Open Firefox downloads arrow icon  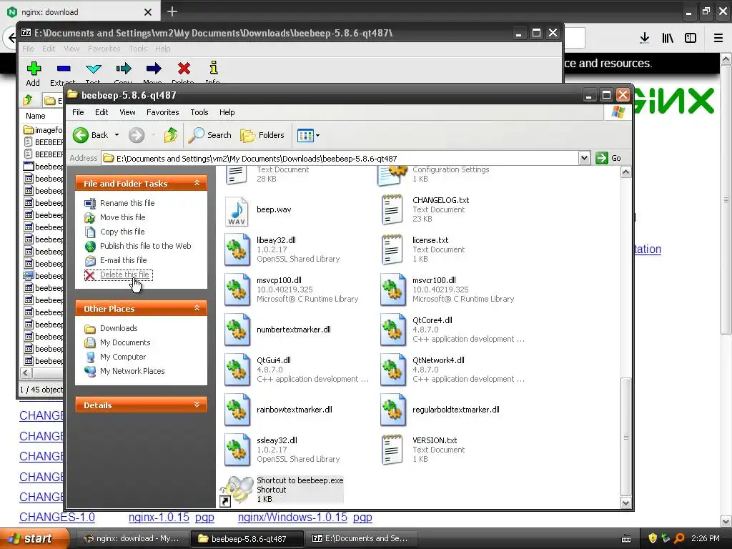644,39
